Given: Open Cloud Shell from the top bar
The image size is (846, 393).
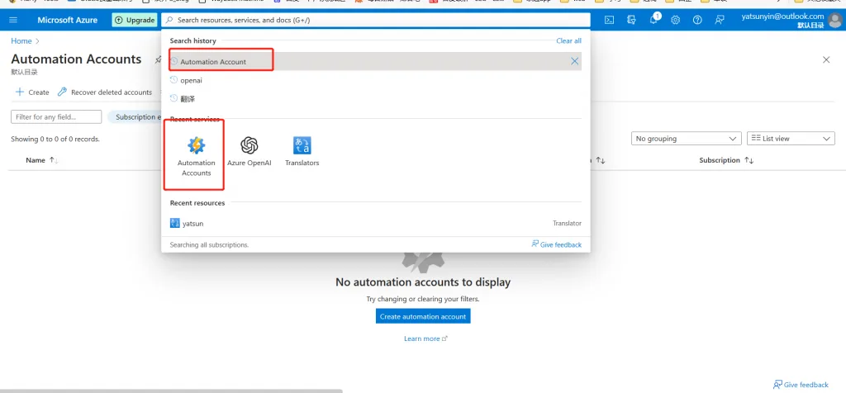Looking at the screenshot, I should tap(609, 20).
